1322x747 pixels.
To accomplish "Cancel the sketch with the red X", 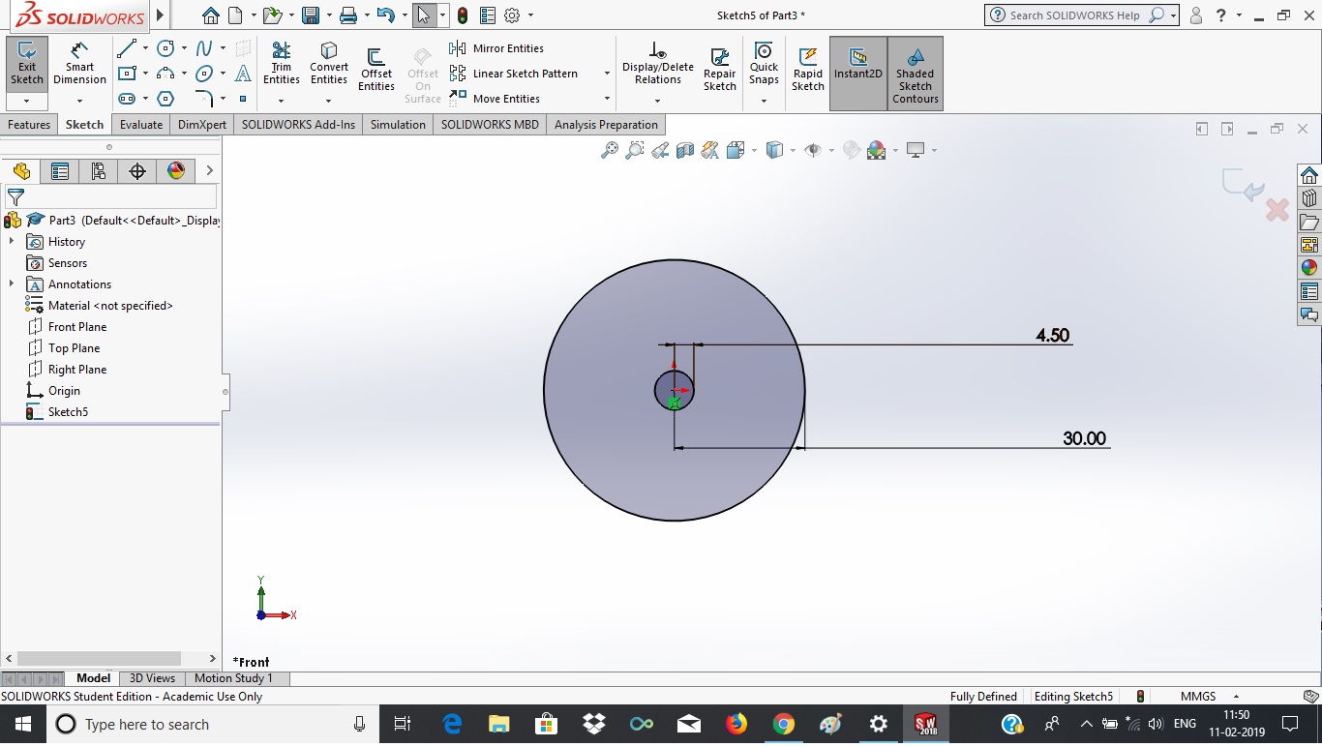I will coord(1277,209).
